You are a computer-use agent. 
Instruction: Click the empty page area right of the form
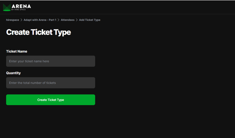[165, 75]
